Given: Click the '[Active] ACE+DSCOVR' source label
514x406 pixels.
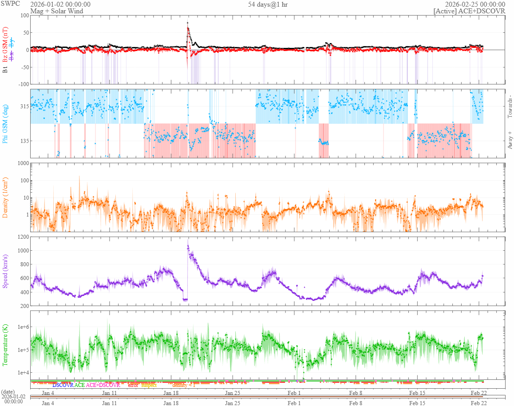Looking at the screenshot, I should pos(469,11).
